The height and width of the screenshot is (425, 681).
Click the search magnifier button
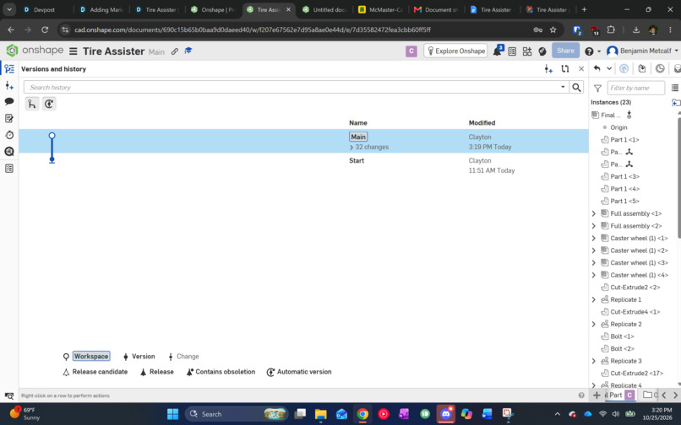[x=576, y=87]
